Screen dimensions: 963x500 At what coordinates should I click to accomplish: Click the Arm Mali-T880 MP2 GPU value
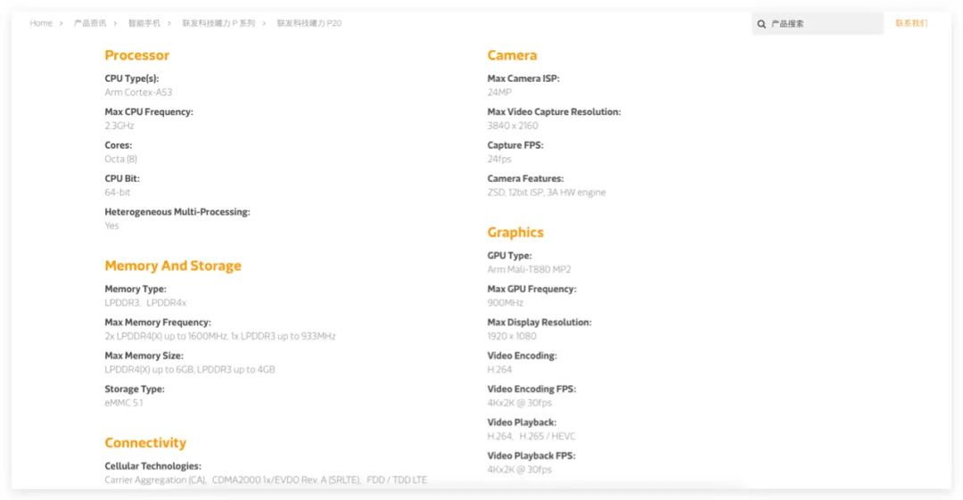tap(529, 269)
